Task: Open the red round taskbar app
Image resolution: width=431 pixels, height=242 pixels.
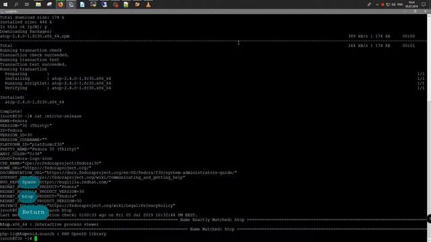Action: [116, 5]
